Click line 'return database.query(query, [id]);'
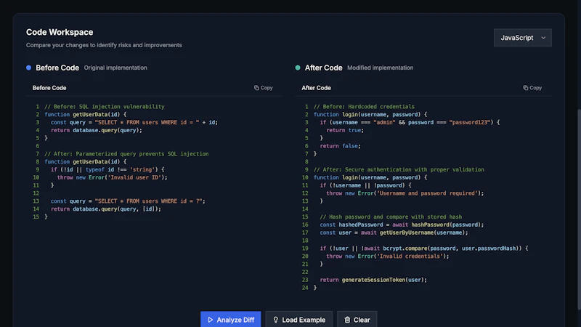The height and width of the screenshot is (327, 581). point(106,209)
